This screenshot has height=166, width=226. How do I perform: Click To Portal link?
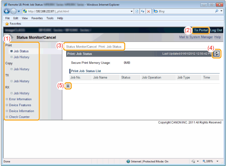pos(201,30)
